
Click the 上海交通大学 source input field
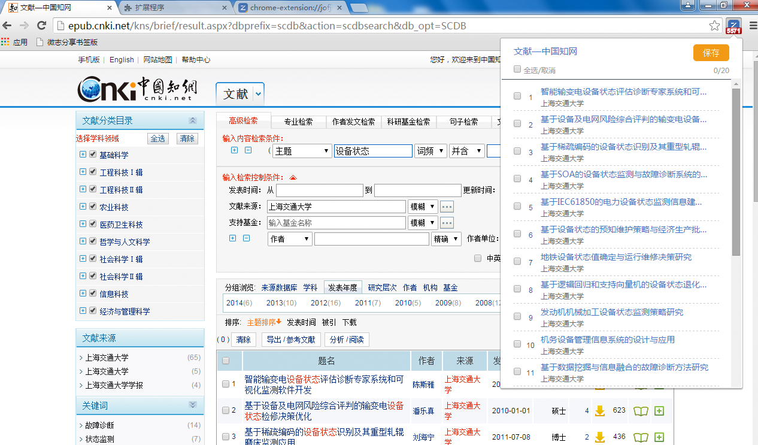[336, 207]
